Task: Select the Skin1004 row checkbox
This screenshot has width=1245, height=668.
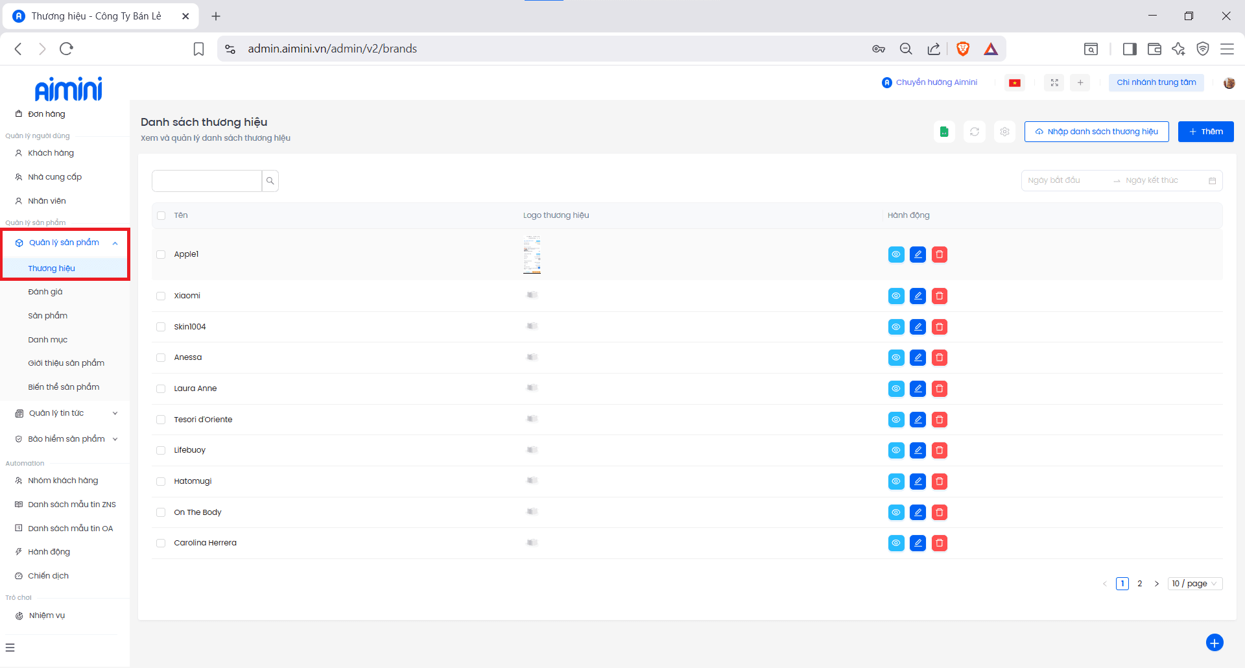Action: tap(161, 327)
